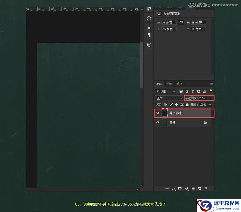Open the blend mode dropdown showing 正常
Screen dimensions: 241x212
click(x=168, y=98)
